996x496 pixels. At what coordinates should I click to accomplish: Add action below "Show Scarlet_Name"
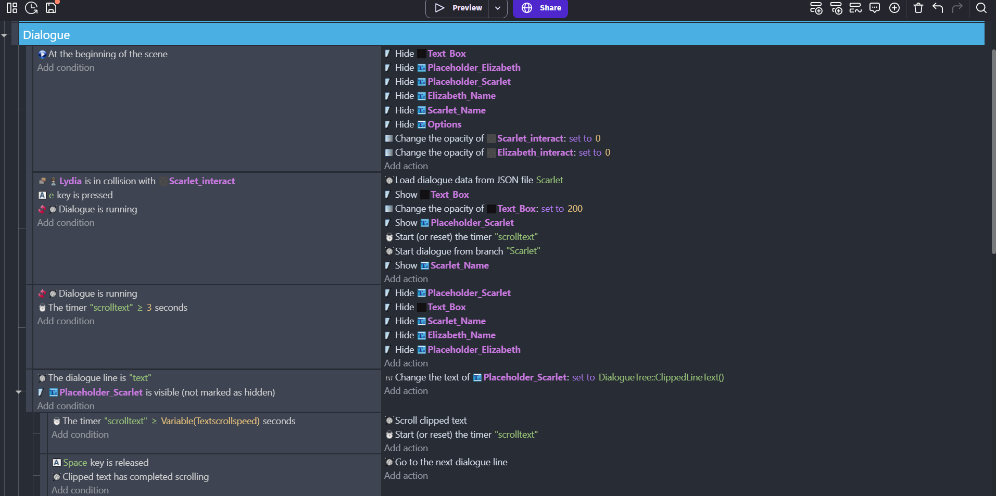[406, 279]
